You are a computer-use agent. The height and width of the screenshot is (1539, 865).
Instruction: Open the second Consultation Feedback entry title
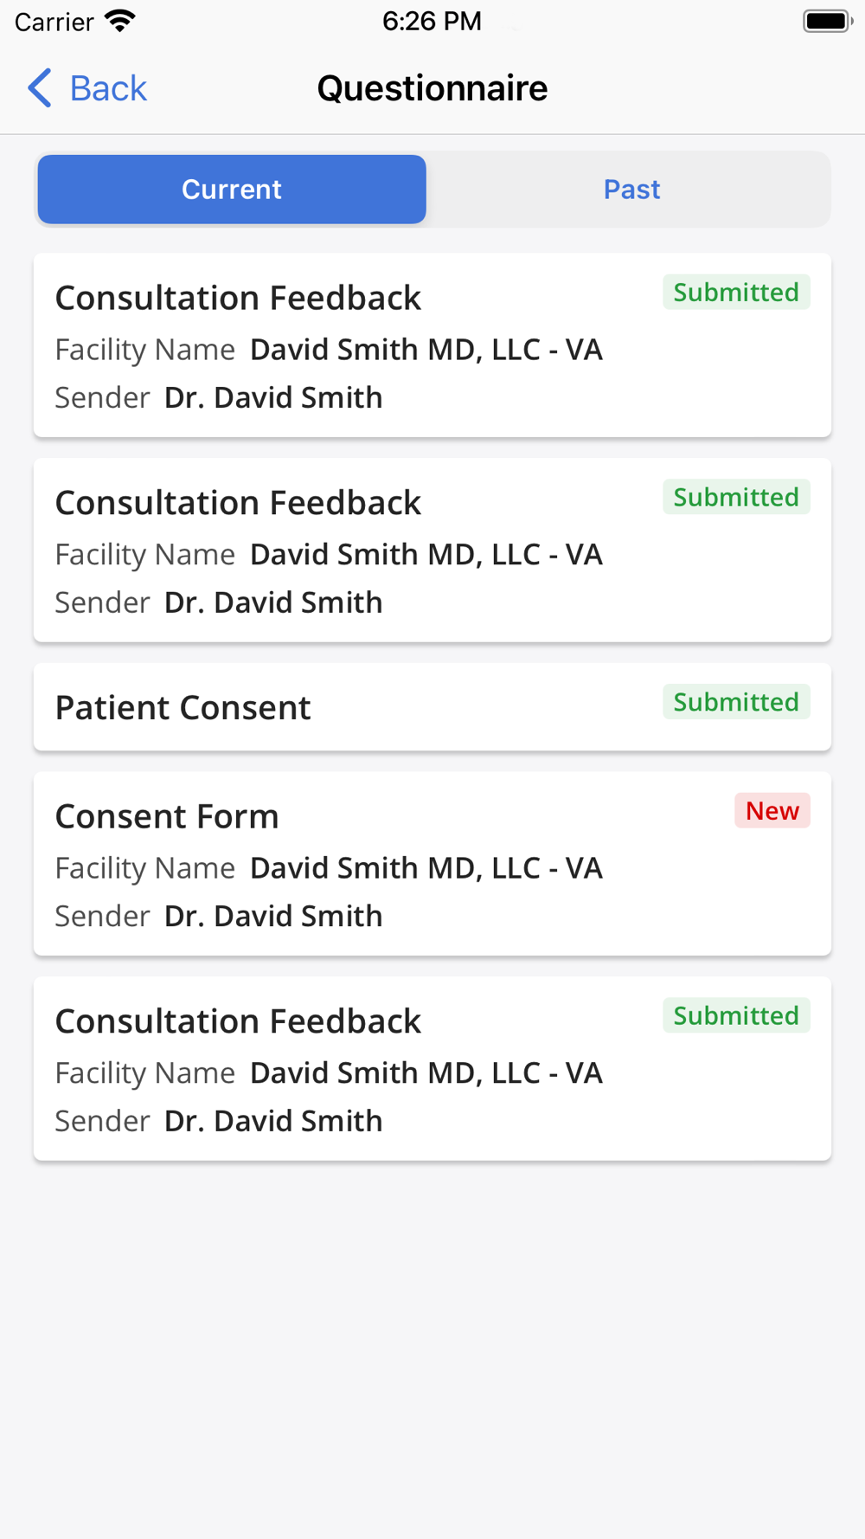[238, 503]
